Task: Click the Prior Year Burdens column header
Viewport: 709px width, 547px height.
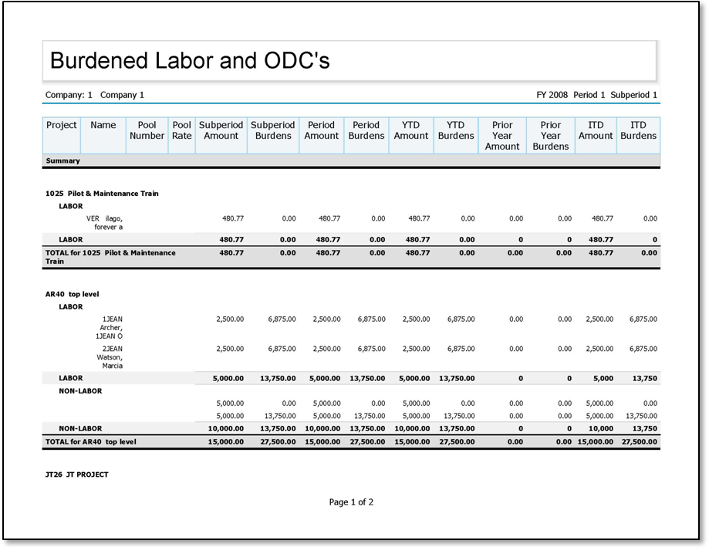Action: coord(550,136)
